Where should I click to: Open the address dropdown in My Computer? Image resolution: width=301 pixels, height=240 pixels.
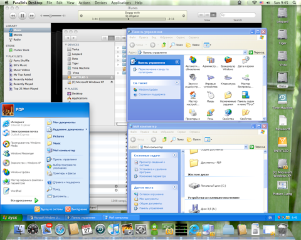[x=246, y=147]
